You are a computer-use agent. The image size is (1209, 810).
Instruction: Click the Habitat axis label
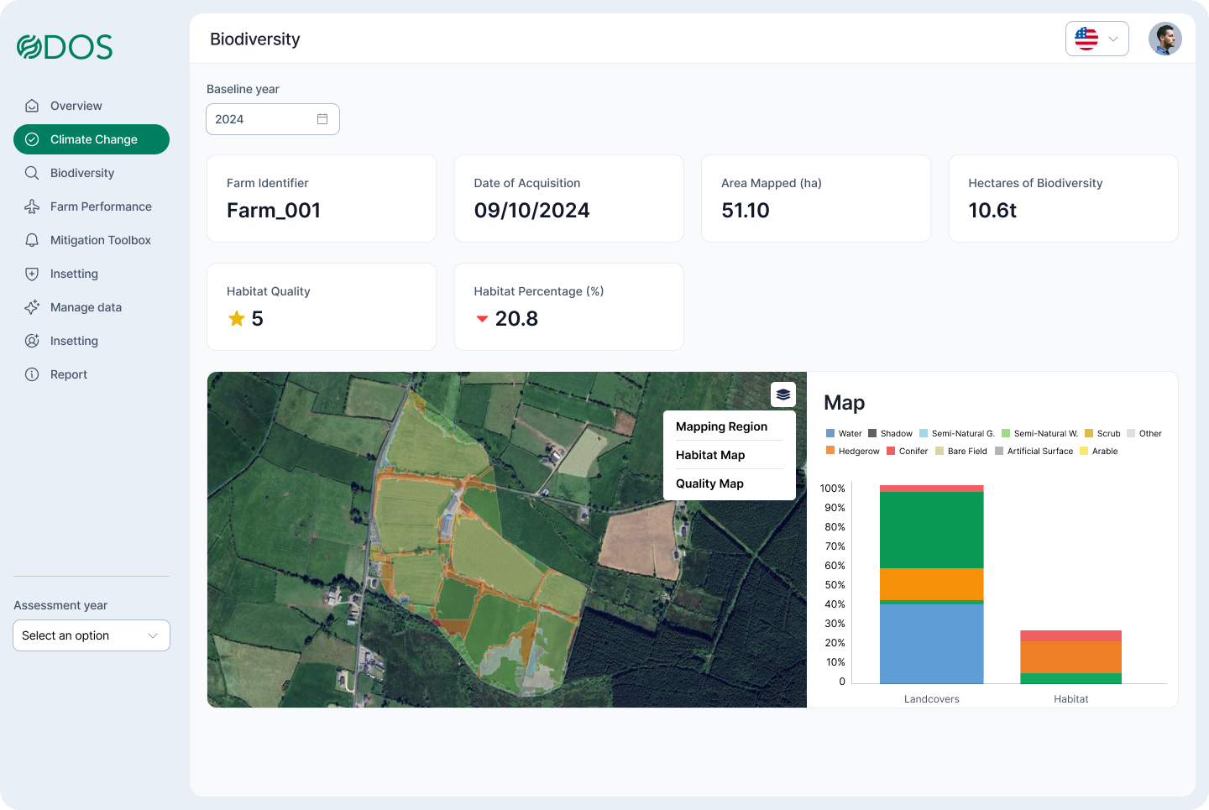pyautogui.click(x=1071, y=699)
